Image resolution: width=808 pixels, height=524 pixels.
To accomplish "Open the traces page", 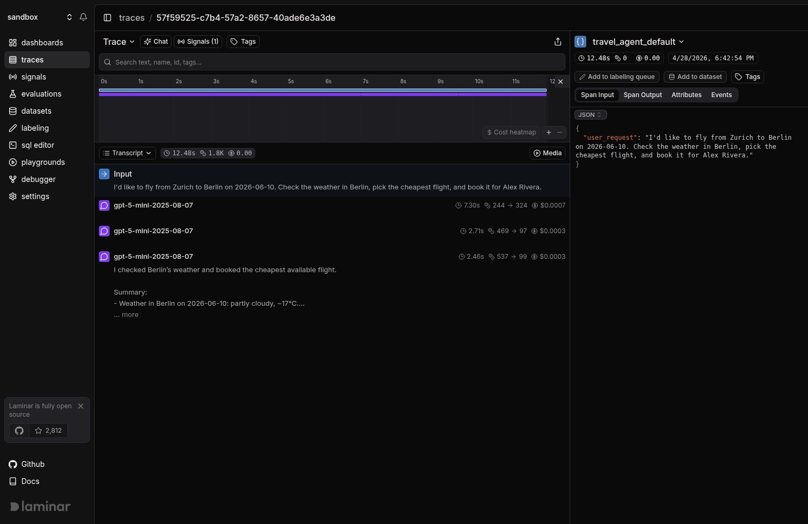I will pos(47,60).
